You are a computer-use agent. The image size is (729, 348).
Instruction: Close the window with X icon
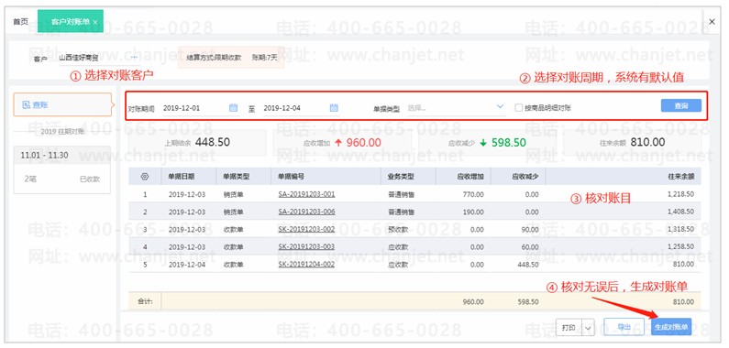tap(712, 21)
